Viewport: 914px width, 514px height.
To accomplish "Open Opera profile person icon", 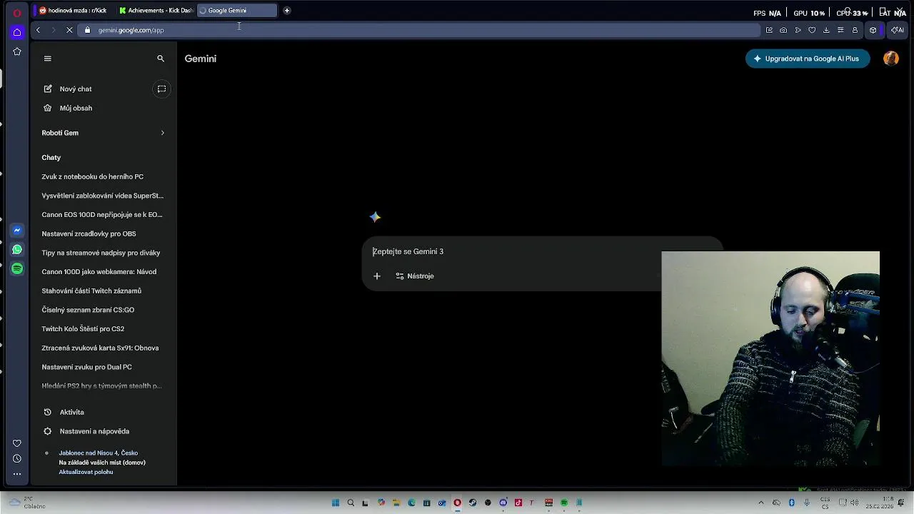I will (855, 30).
